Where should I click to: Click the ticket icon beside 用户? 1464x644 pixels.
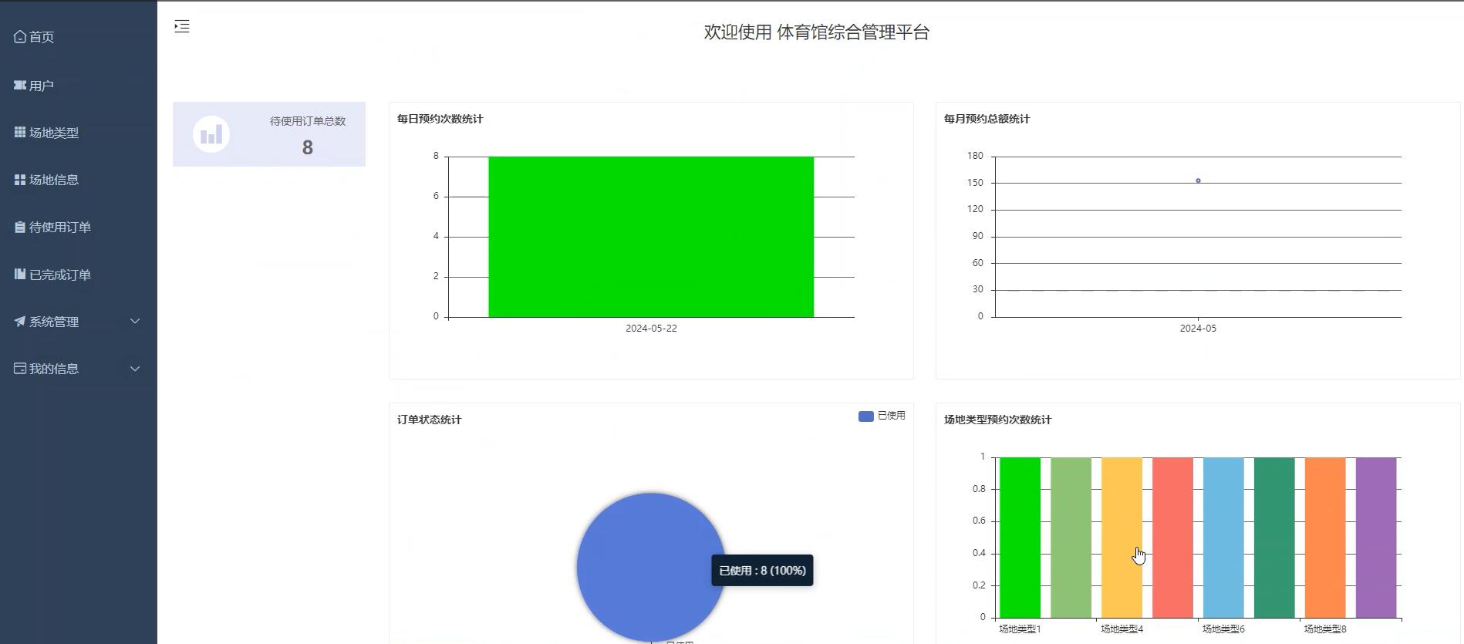[x=20, y=86]
